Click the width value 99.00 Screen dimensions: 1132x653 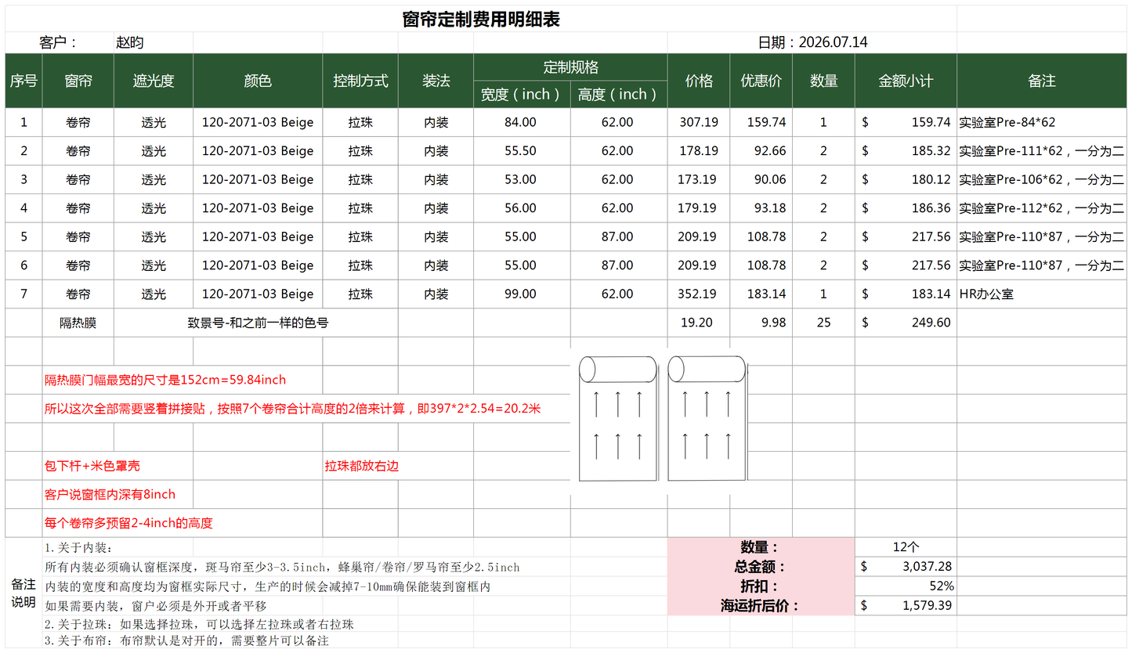click(x=521, y=294)
